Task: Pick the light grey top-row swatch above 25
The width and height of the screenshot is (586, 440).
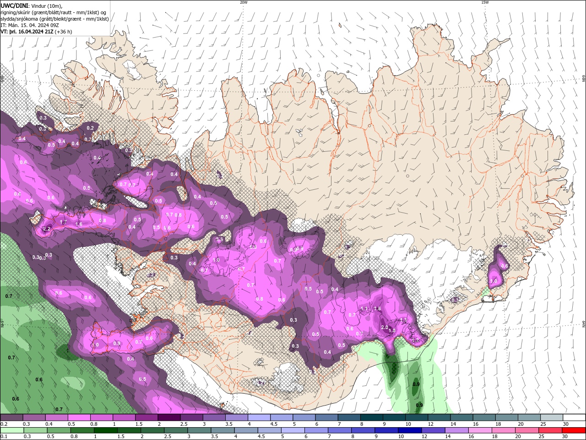Action: pyautogui.click(x=552, y=418)
